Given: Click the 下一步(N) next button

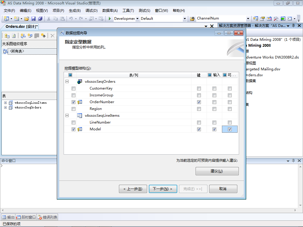Looking at the screenshot, I should click(163, 189).
